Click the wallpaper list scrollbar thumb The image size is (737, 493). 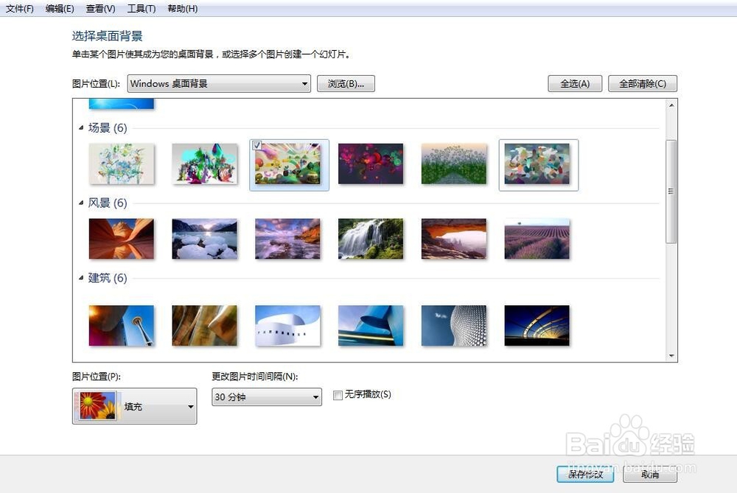(671, 192)
